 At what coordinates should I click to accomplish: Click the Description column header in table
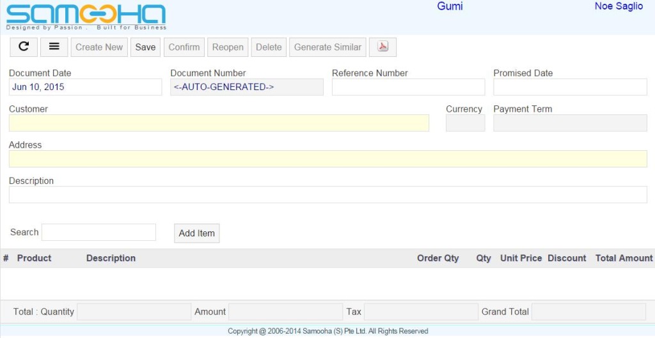(x=111, y=258)
